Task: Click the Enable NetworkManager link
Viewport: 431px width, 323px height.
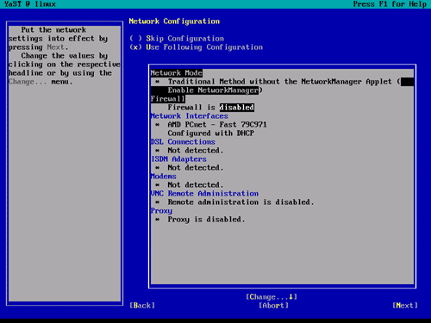Action: coord(213,90)
